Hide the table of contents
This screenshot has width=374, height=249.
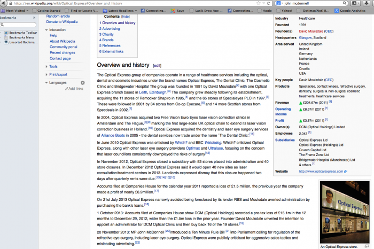pyautogui.click(x=125, y=17)
